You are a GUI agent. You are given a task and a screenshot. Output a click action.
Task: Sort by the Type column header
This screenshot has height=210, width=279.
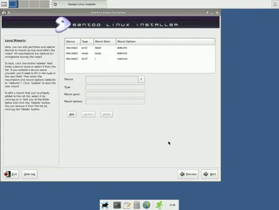click(x=87, y=42)
